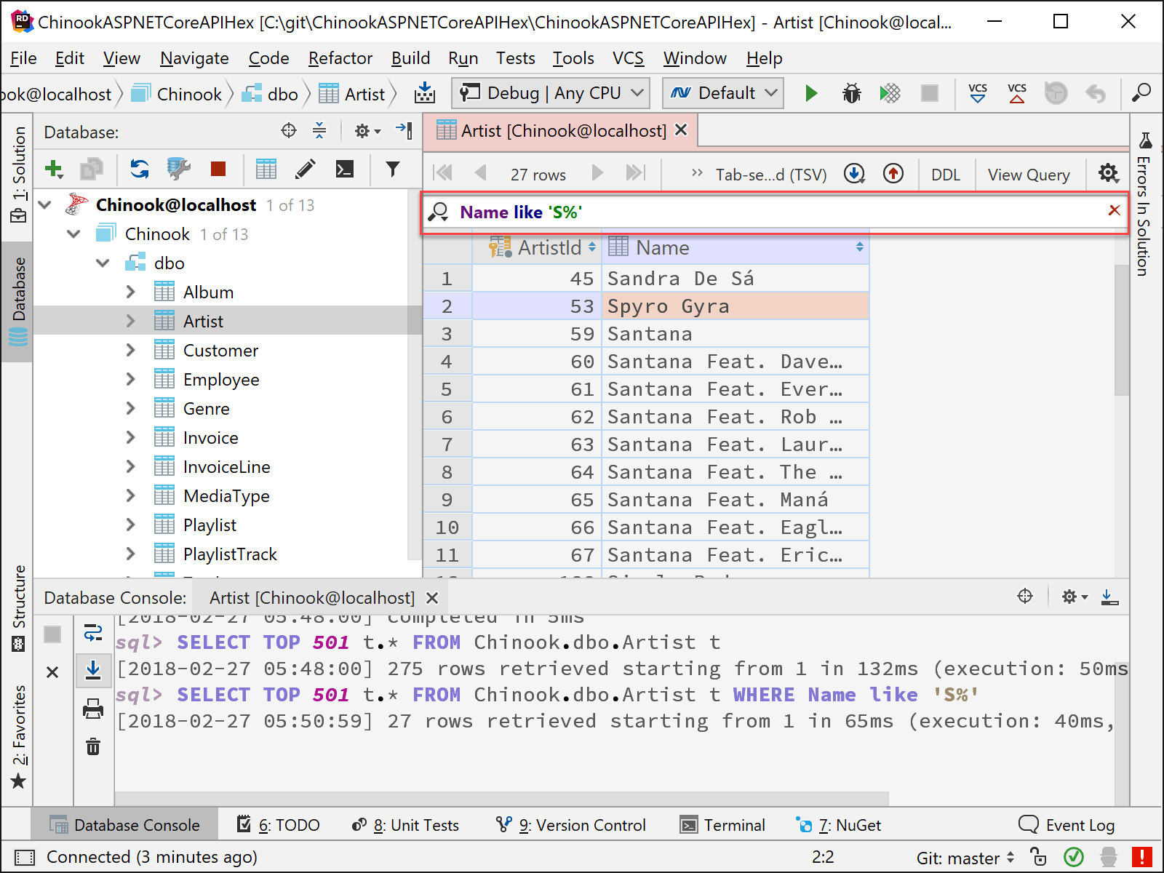The width and height of the screenshot is (1164, 873).
Task: Click the console scroll-to-end download icon
Action: (x=93, y=669)
